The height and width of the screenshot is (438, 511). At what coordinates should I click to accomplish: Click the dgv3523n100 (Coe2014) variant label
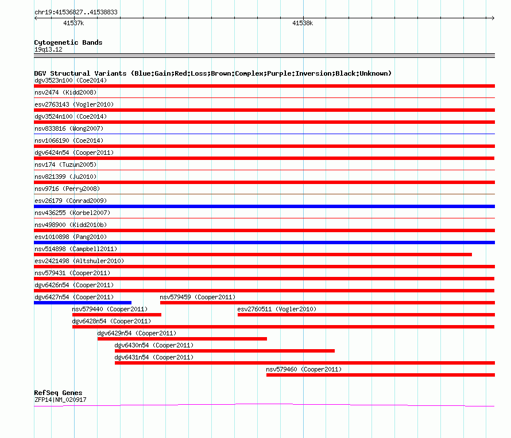point(71,80)
